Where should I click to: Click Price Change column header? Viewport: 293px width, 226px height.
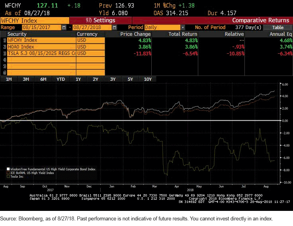[x=135, y=34]
